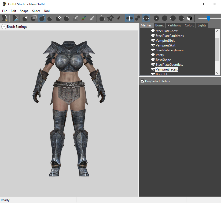Click the mesh list scroll-down arrow

(217, 73)
